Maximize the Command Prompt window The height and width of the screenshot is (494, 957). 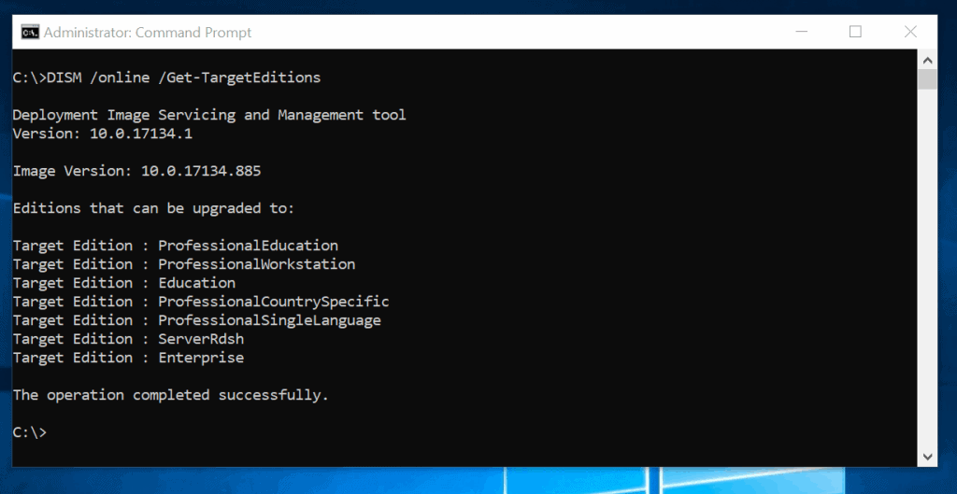pyautogui.click(x=855, y=32)
